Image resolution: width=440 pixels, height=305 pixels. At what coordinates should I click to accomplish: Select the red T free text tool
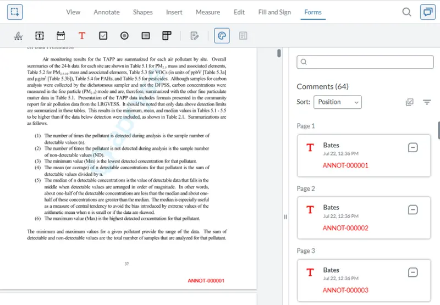tap(82, 36)
